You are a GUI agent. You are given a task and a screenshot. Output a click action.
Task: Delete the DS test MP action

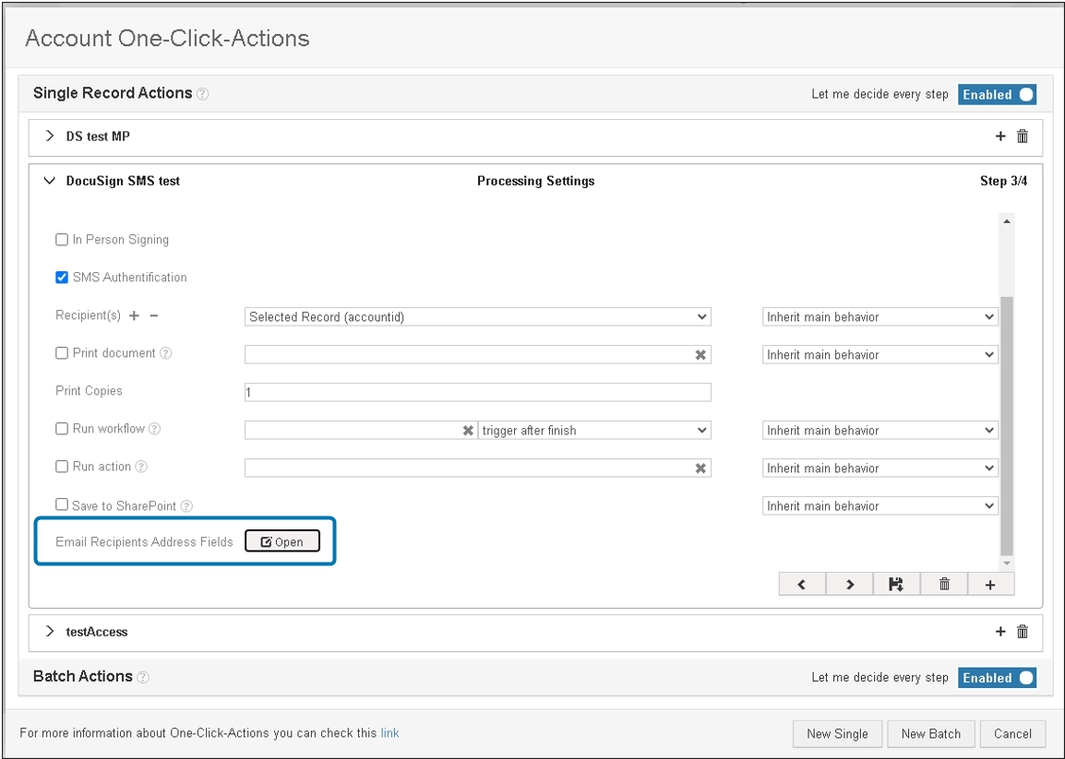pos(1022,136)
